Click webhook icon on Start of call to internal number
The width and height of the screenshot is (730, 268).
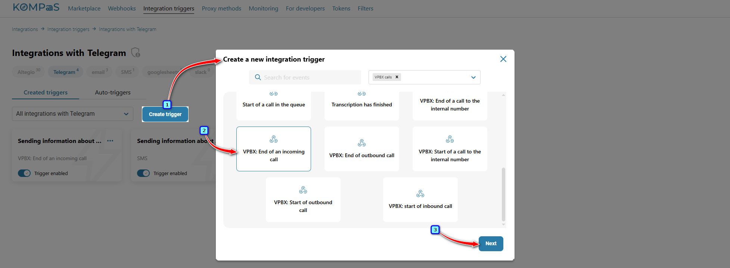coord(450,139)
